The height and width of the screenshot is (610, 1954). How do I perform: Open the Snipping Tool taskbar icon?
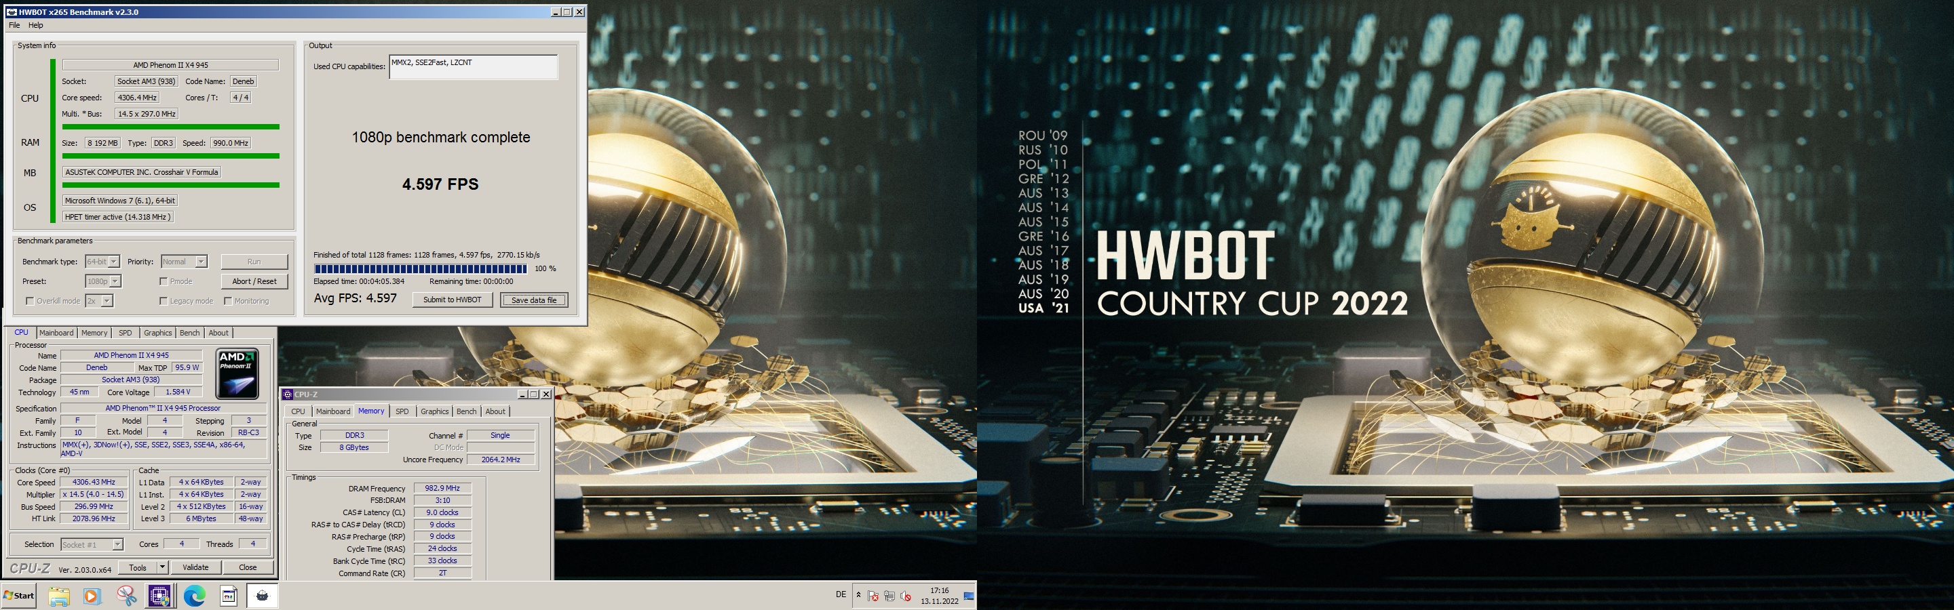127,596
